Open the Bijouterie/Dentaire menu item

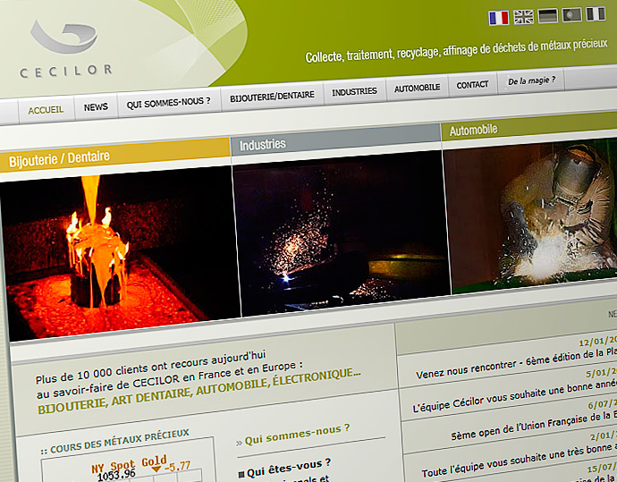click(272, 97)
